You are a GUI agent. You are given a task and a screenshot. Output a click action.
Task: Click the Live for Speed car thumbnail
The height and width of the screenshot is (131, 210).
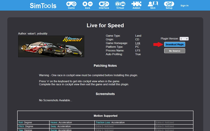[x=51, y=46]
